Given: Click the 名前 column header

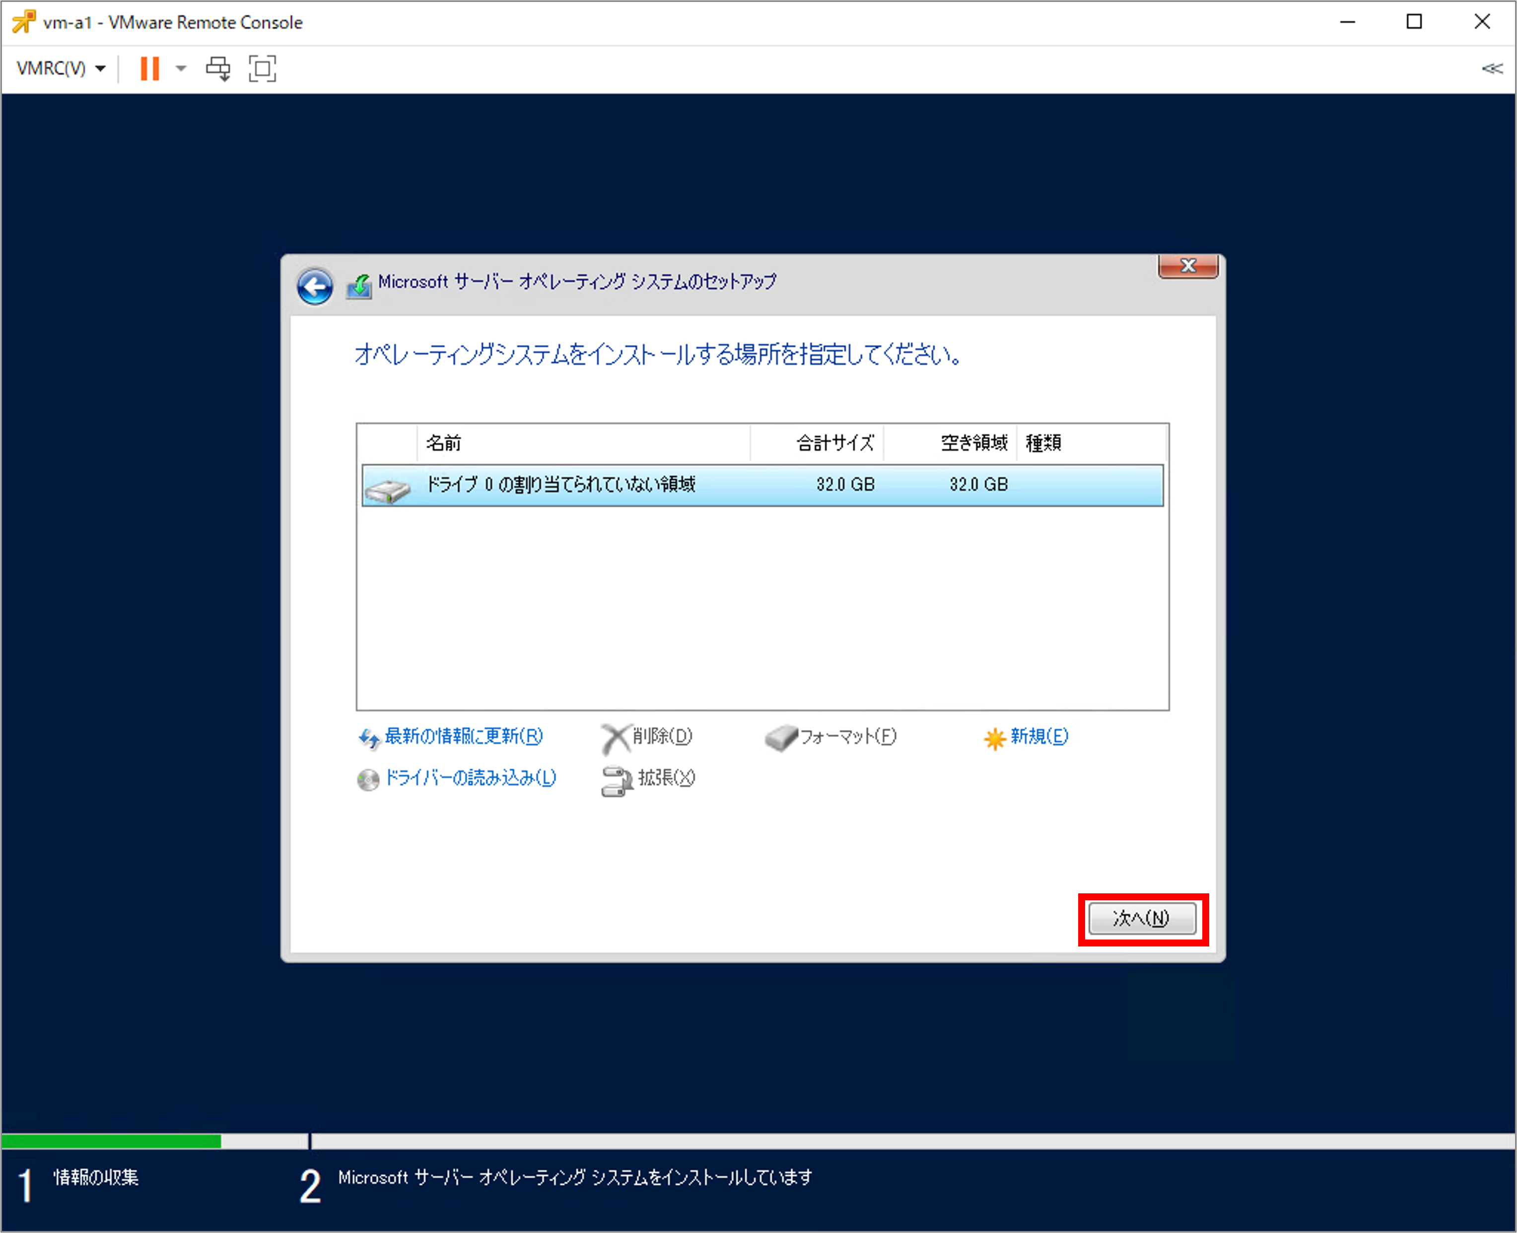Looking at the screenshot, I should (x=582, y=443).
